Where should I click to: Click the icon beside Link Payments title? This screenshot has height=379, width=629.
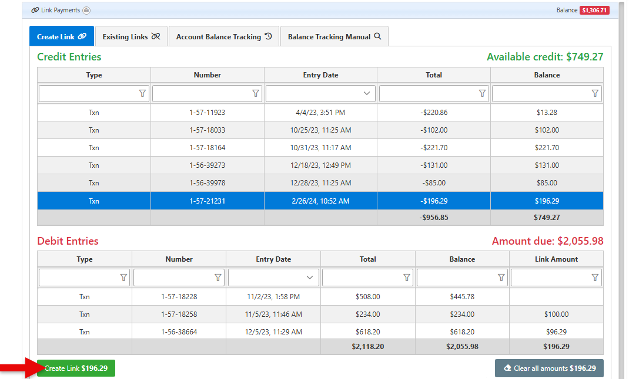tap(86, 11)
